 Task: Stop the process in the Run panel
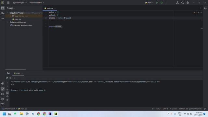tap(10, 78)
